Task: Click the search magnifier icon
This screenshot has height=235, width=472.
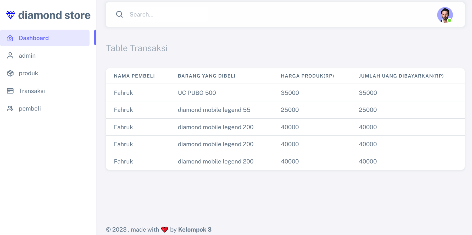Action: tap(119, 14)
